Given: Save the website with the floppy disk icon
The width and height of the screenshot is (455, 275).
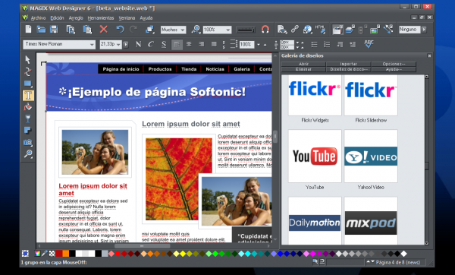Looking at the screenshot, I should coord(54,30).
